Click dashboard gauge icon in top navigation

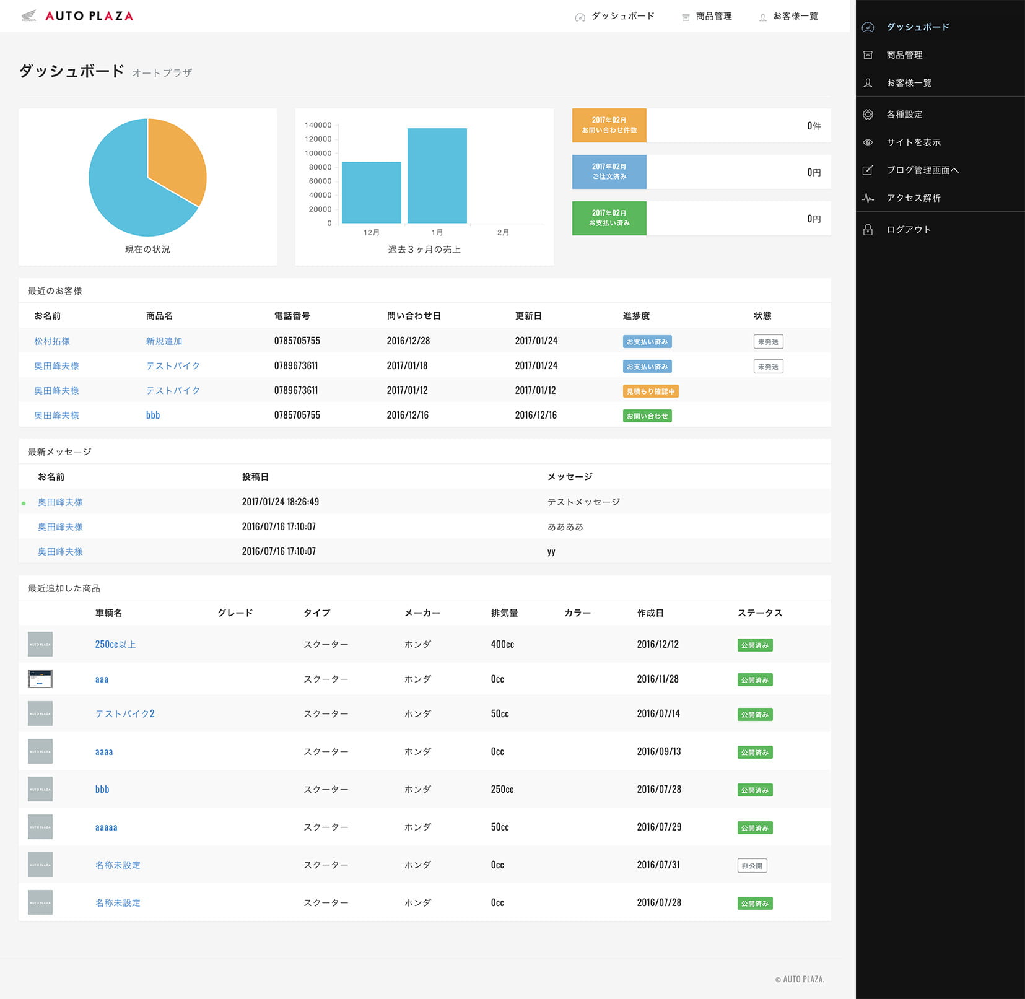click(x=580, y=17)
